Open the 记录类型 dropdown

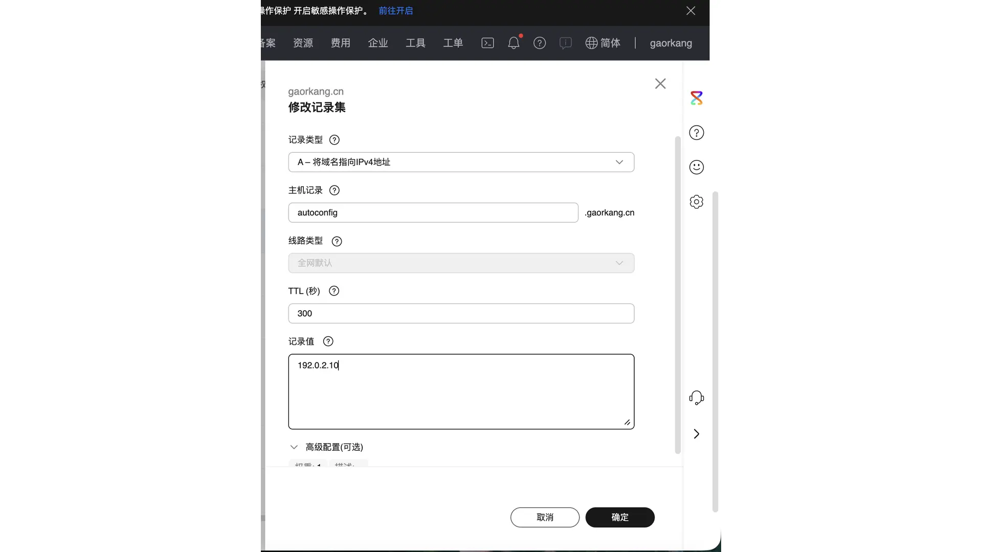(x=461, y=162)
